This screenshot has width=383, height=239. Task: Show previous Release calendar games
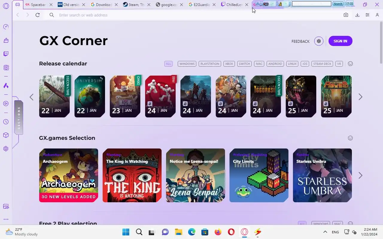[x=31, y=97]
